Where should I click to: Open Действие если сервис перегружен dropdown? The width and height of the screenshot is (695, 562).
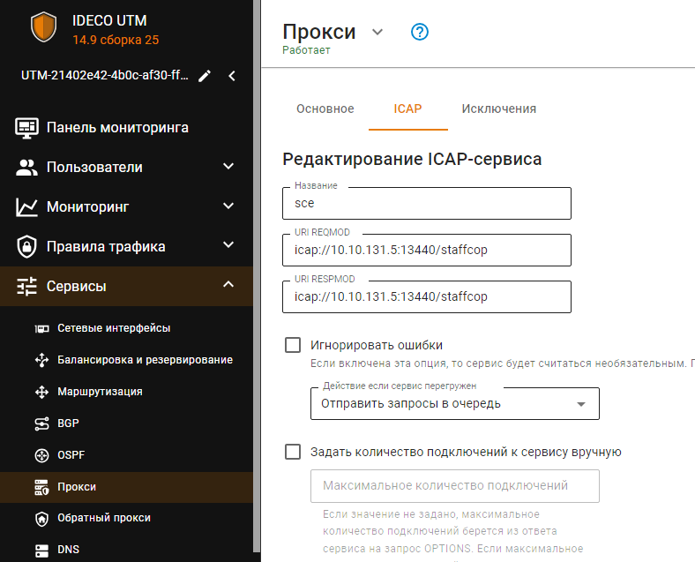tap(454, 404)
